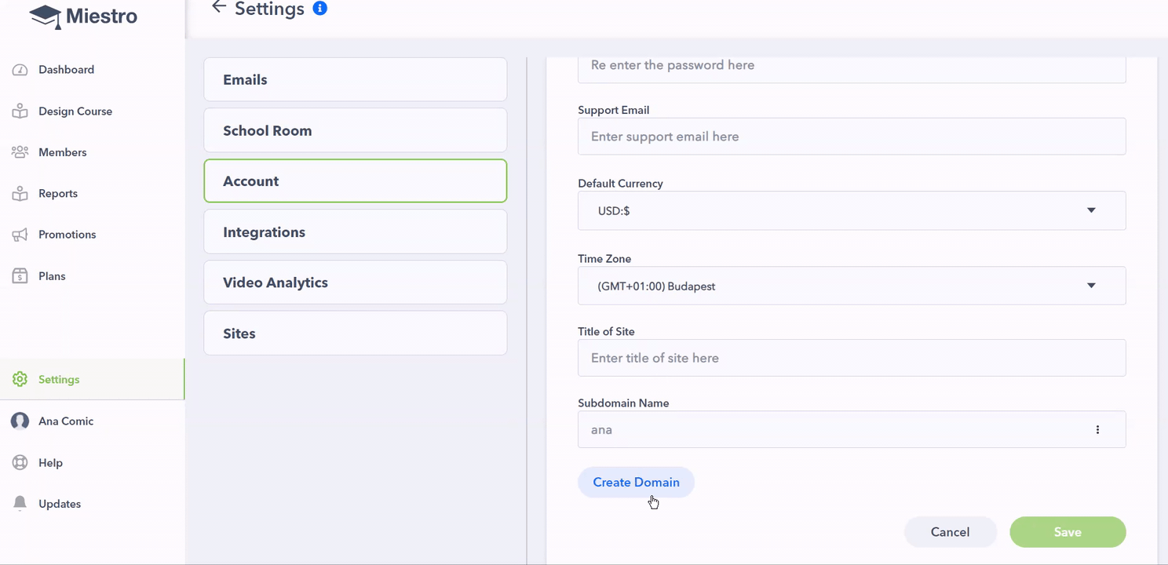This screenshot has width=1168, height=565.
Task: Click the Promotions megaphone icon
Action: pos(20,235)
